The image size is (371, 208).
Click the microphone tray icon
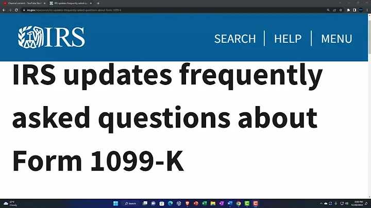point(336,203)
